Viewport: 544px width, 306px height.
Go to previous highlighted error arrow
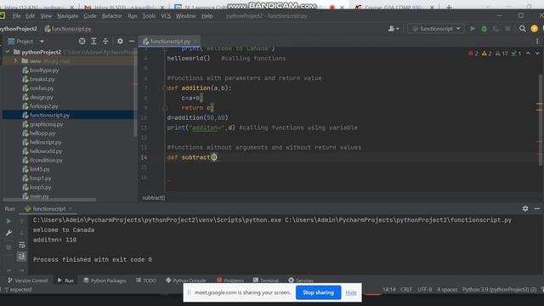(x=528, y=54)
